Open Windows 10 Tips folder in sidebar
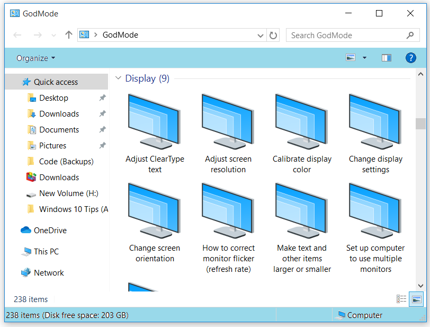The image size is (430, 327). pyautogui.click(x=74, y=209)
